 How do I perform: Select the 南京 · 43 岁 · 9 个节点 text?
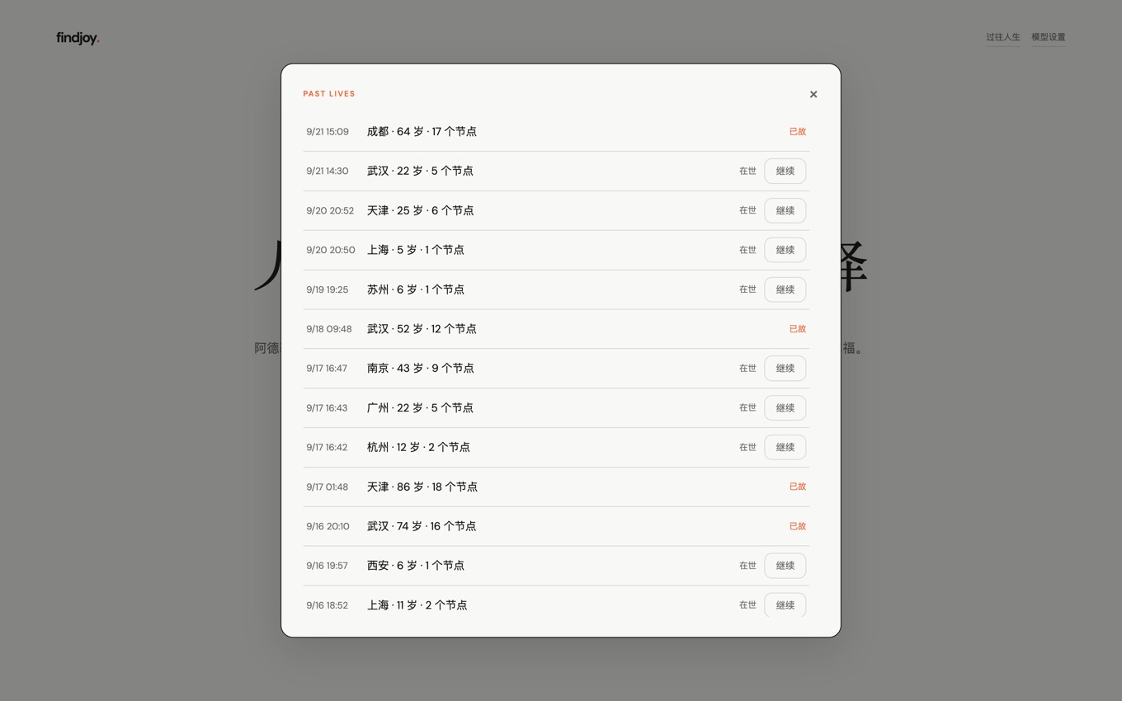[x=420, y=368]
